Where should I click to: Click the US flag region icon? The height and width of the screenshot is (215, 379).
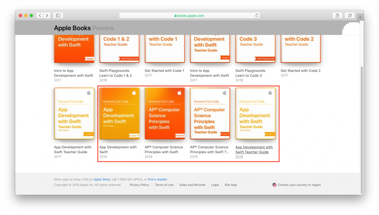pos(274,185)
